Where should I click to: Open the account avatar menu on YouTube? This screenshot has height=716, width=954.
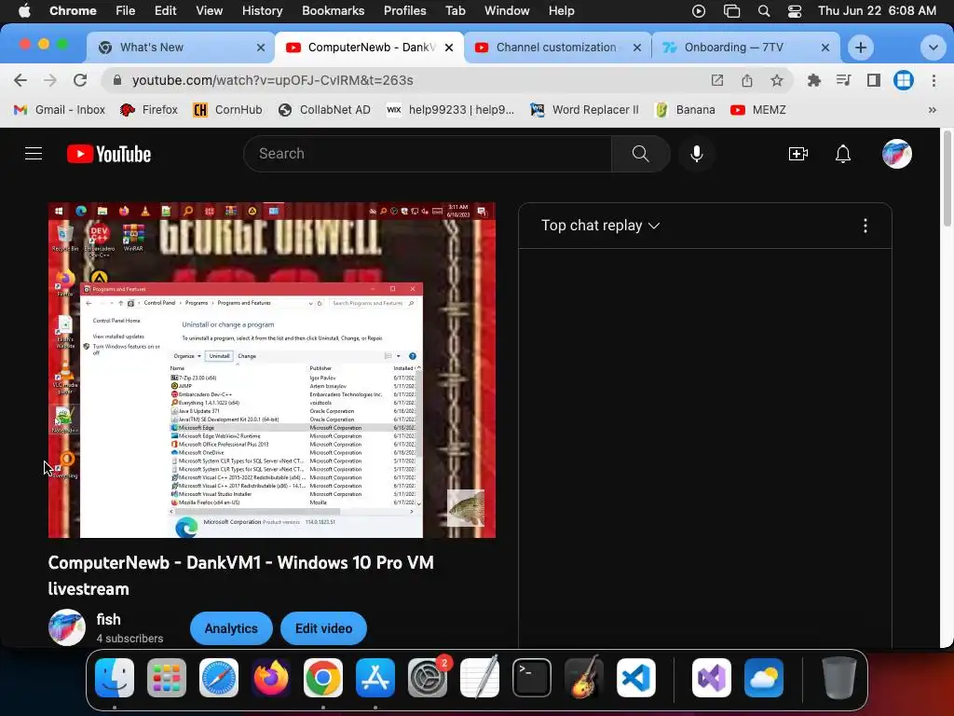[897, 154]
